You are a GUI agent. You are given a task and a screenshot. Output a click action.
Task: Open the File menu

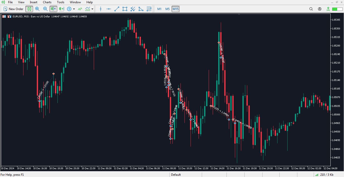[x=10, y=2]
